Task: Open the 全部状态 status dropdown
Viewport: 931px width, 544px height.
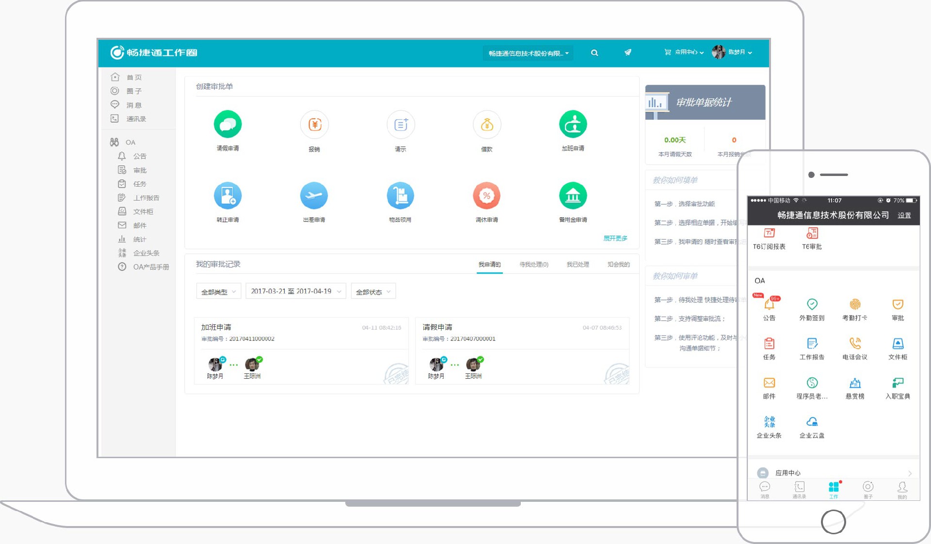Action: [x=373, y=291]
